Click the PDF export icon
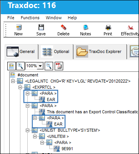 tap(59, 66)
